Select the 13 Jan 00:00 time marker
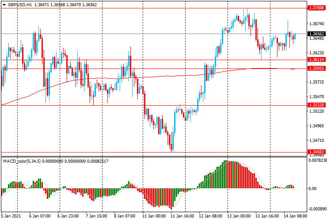 (x=239, y=216)
